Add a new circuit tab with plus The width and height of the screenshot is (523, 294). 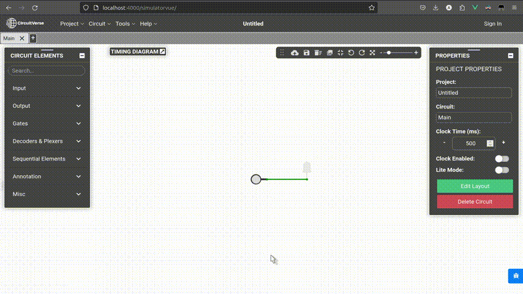[x=33, y=38]
